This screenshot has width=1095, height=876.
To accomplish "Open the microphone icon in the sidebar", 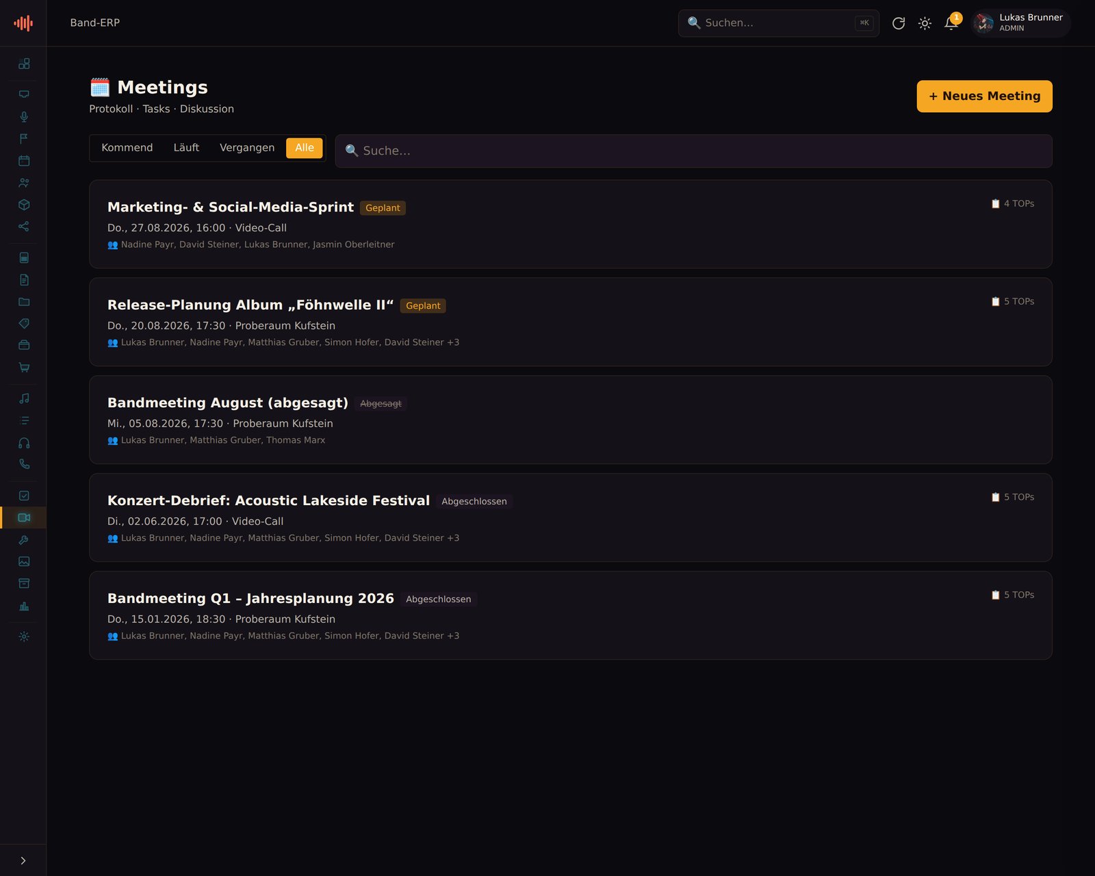I will click(x=24, y=117).
